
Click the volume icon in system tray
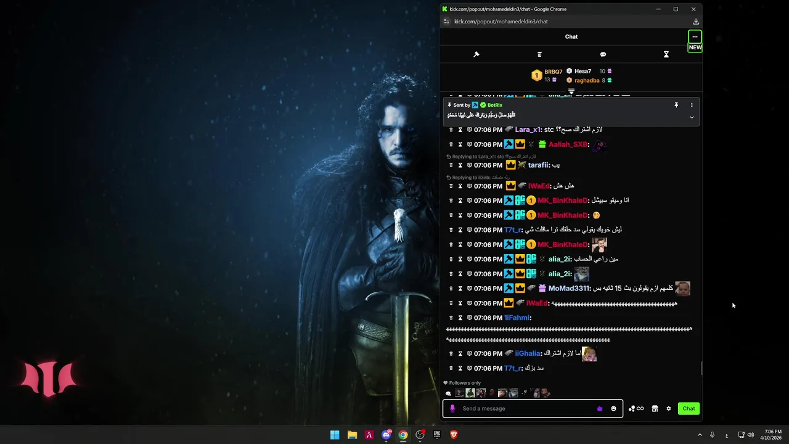point(750,435)
